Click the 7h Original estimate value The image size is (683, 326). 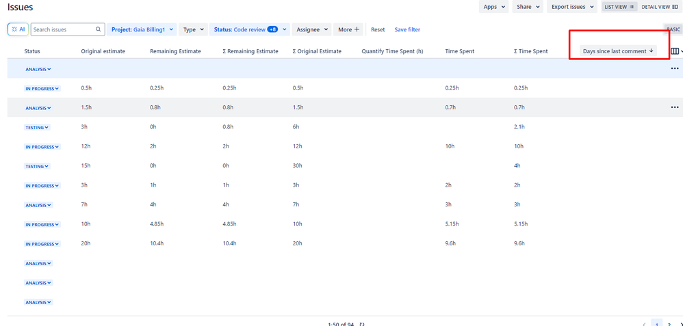pos(84,204)
